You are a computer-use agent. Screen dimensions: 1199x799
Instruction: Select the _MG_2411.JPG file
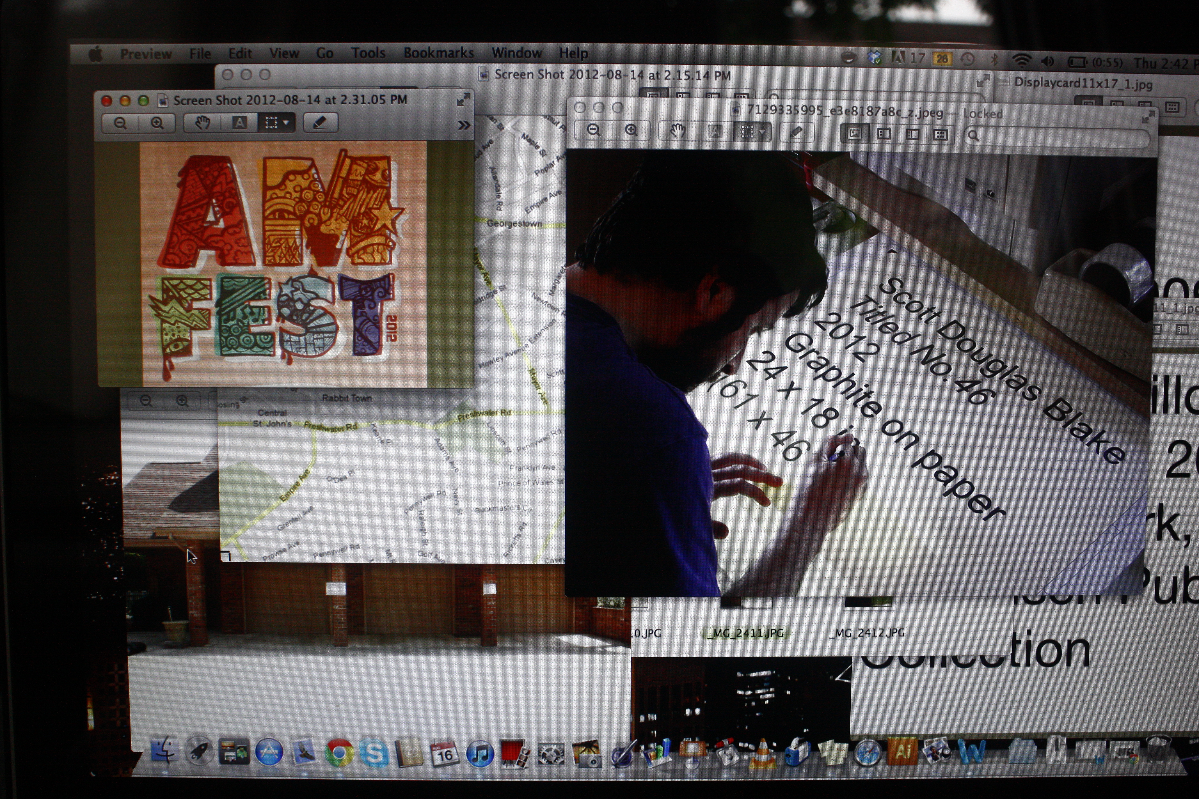point(746,633)
